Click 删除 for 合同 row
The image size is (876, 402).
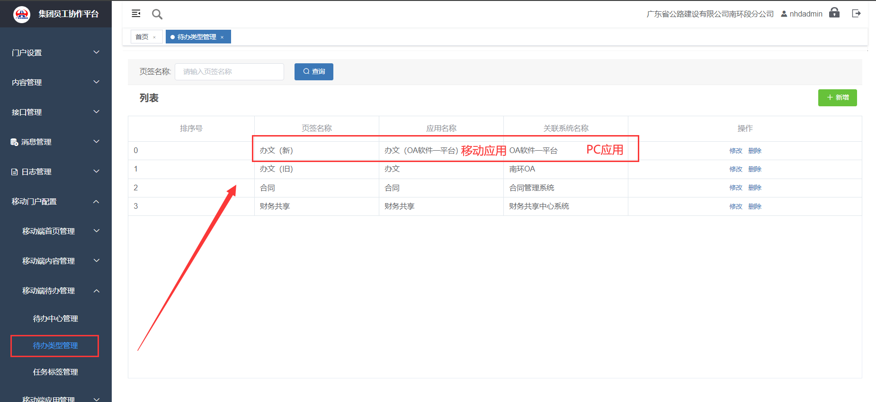(755, 188)
